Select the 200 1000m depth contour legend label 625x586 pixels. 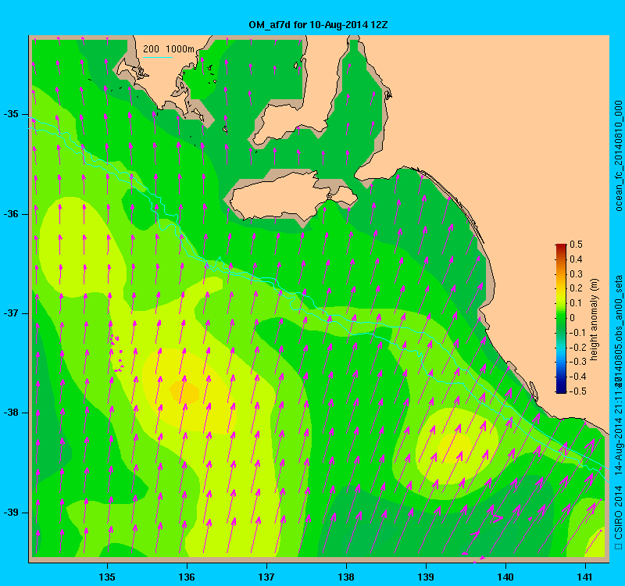coord(169,49)
